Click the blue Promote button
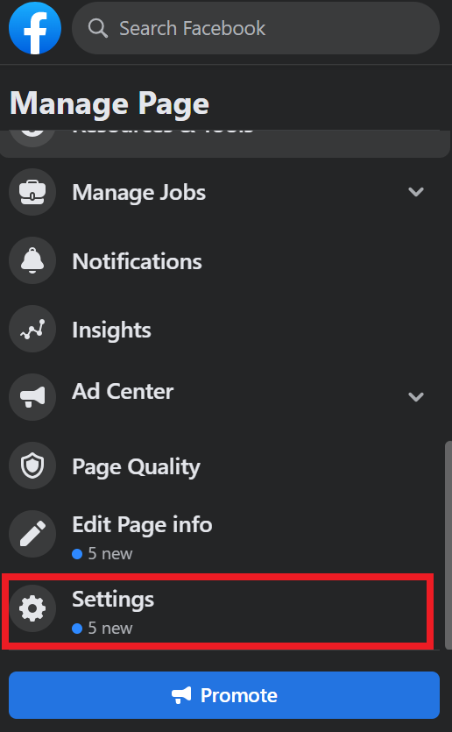The width and height of the screenshot is (452, 732). [x=224, y=695]
